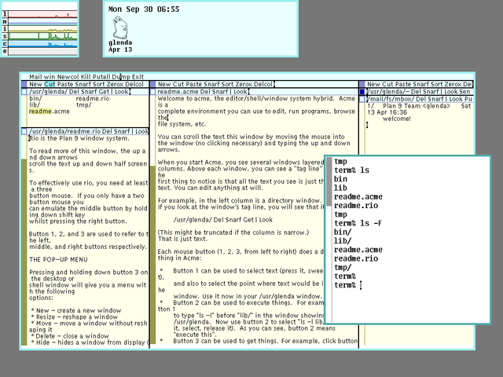Click Get in the /usr/glenda/ tag
Screen dimensions: 503x377
coord(105,92)
